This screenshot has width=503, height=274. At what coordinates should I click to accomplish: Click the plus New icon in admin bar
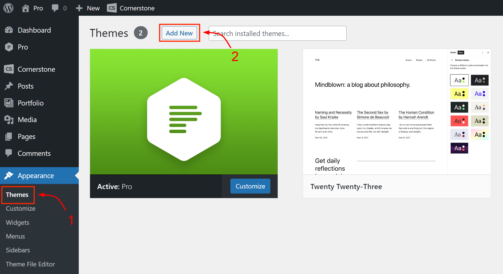(x=79, y=8)
